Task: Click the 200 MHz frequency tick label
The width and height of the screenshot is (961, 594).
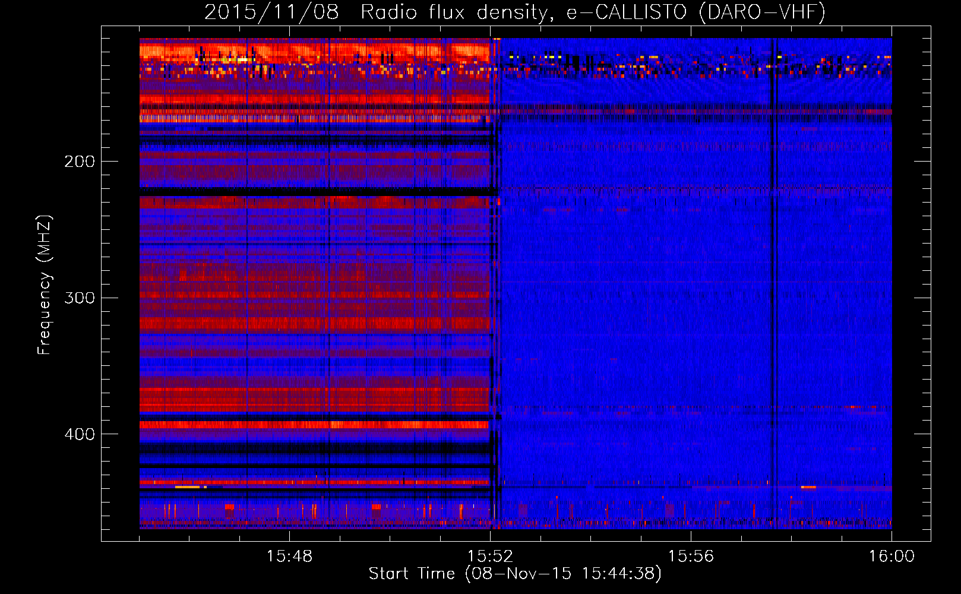Action: pos(79,162)
